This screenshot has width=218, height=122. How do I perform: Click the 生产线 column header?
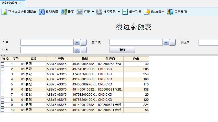59,59
